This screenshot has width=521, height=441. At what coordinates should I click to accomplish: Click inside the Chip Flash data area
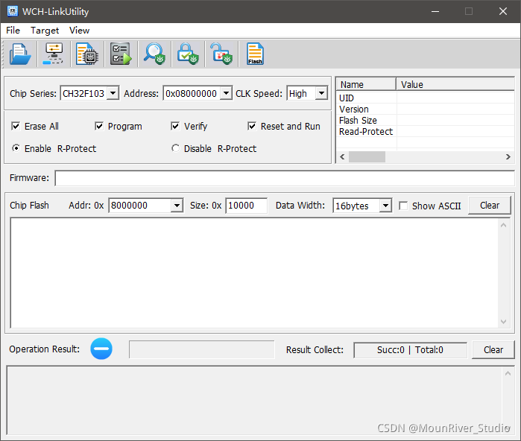254,273
